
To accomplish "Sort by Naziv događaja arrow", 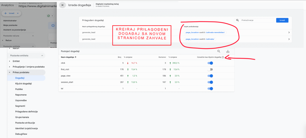I will 76,57.
